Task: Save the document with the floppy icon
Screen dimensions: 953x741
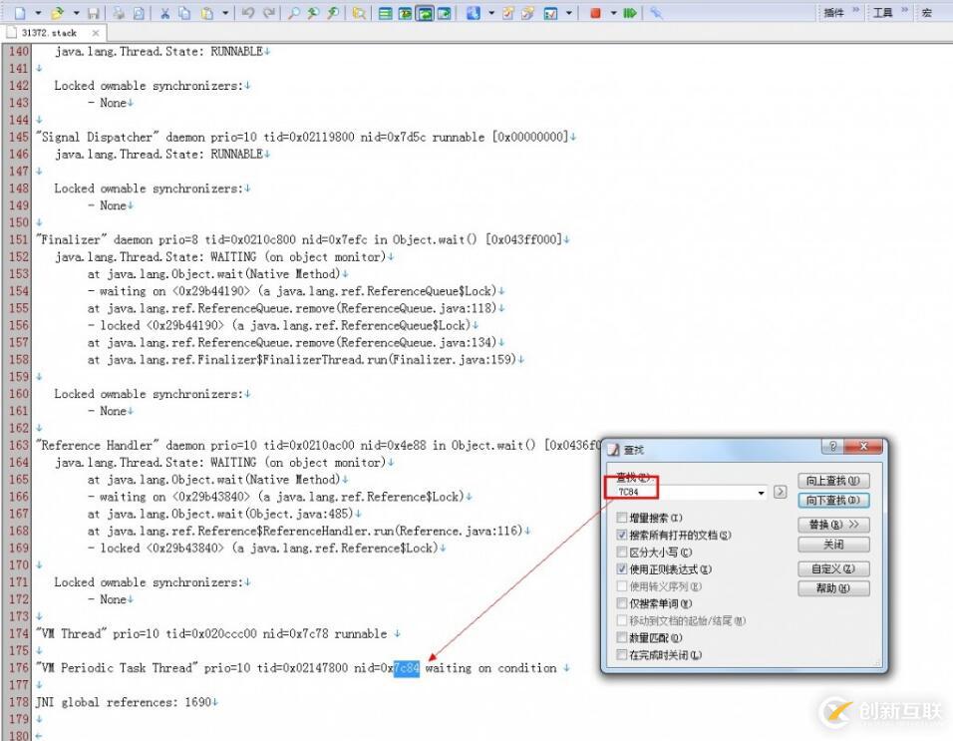Action: (94, 13)
